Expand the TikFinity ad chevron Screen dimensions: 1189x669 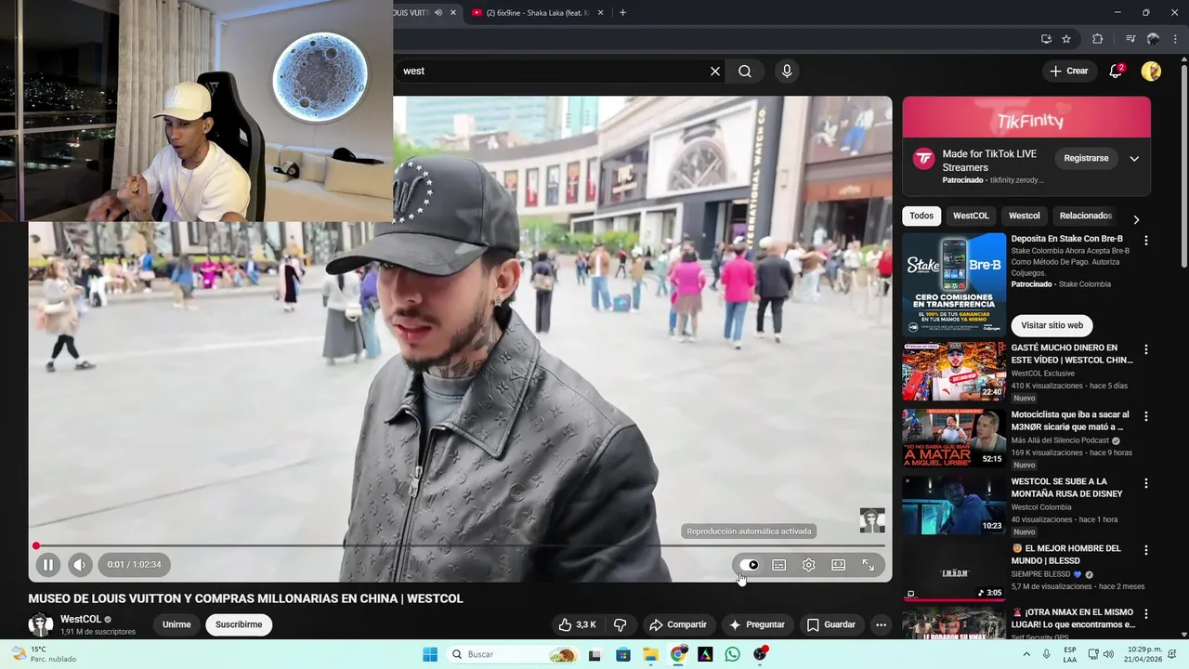click(x=1134, y=159)
